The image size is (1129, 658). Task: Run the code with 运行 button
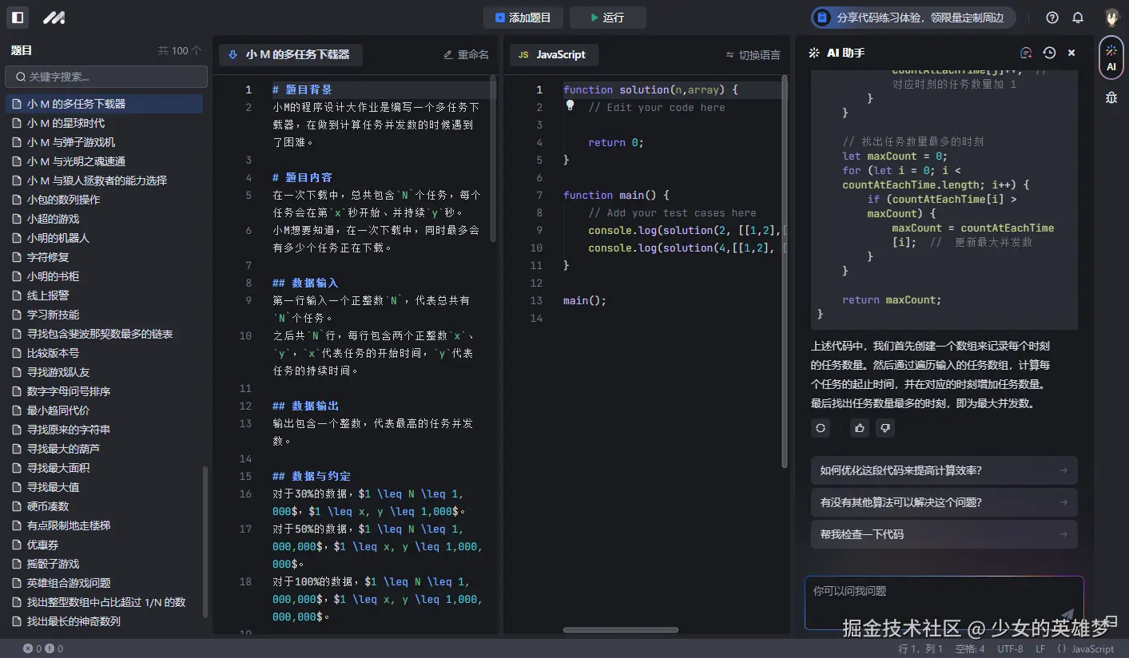pyautogui.click(x=607, y=18)
